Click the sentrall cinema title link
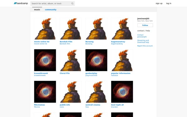 click(93, 105)
